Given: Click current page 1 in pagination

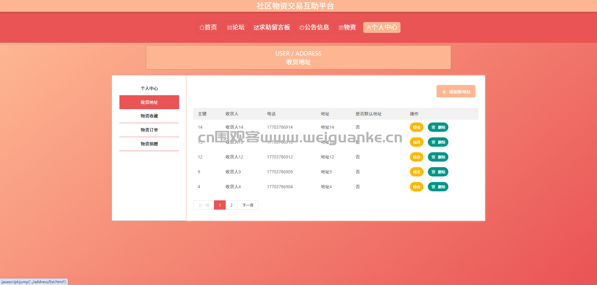Looking at the screenshot, I should 220,205.
